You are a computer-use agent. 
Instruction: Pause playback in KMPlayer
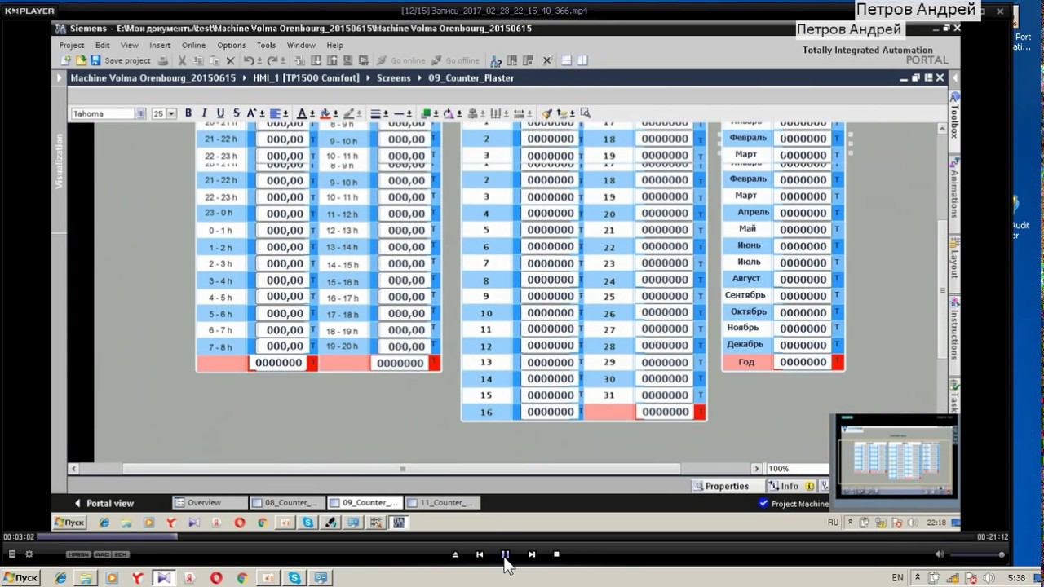point(505,554)
